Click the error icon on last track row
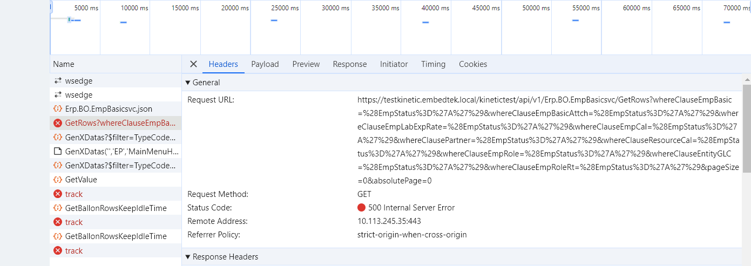The height and width of the screenshot is (266, 751). [x=58, y=251]
